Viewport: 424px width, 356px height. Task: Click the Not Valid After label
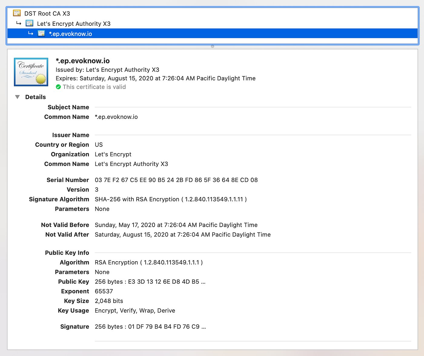pyautogui.click(x=67, y=235)
